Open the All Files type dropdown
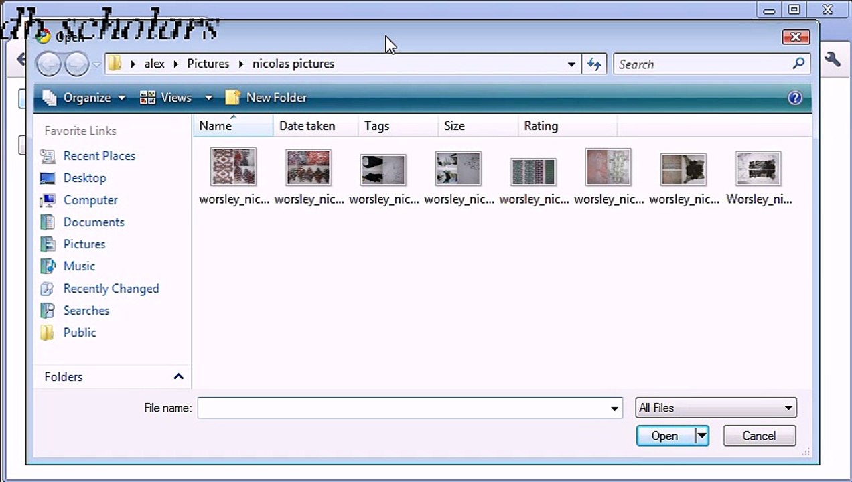The height and width of the screenshot is (482, 852). [x=715, y=408]
